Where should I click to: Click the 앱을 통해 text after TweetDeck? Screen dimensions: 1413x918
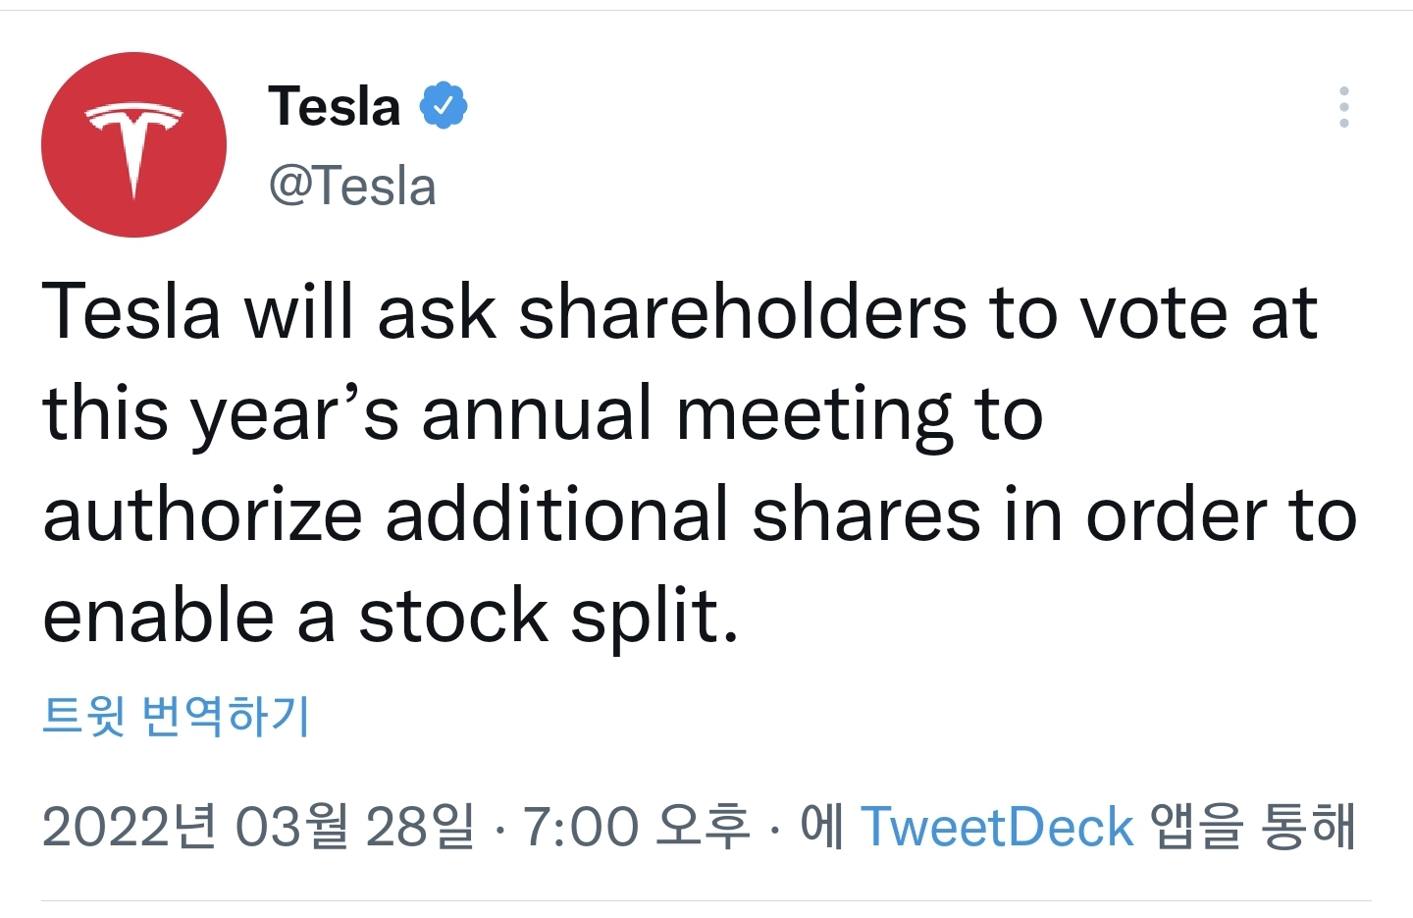pyautogui.click(x=1253, y=827)
